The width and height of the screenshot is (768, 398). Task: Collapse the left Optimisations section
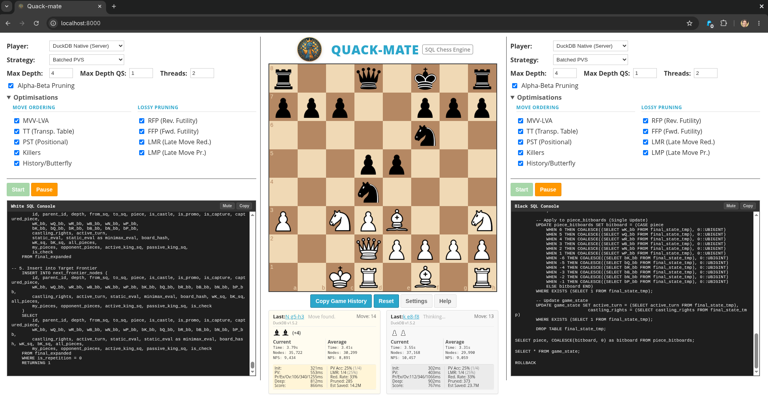click(32, 97)
